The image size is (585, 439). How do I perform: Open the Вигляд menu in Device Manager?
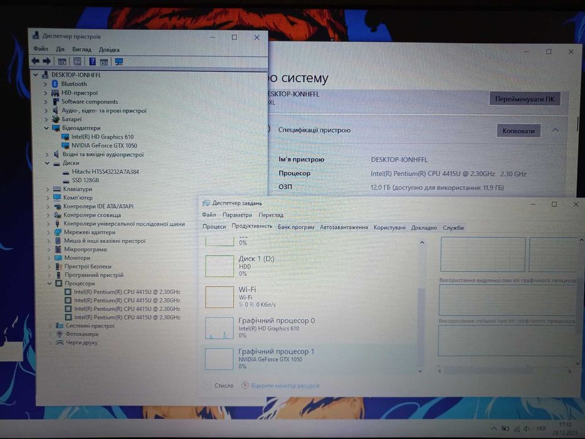(82, 50)
